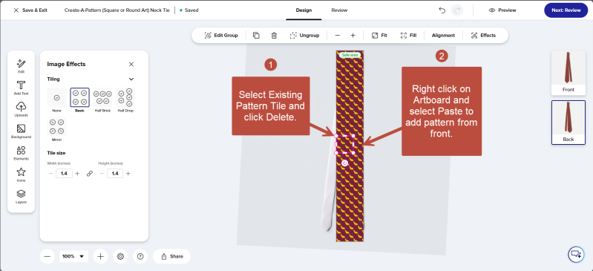593x271 pixels.
Task: Switch to the Design tab
Action: (304, 10)
